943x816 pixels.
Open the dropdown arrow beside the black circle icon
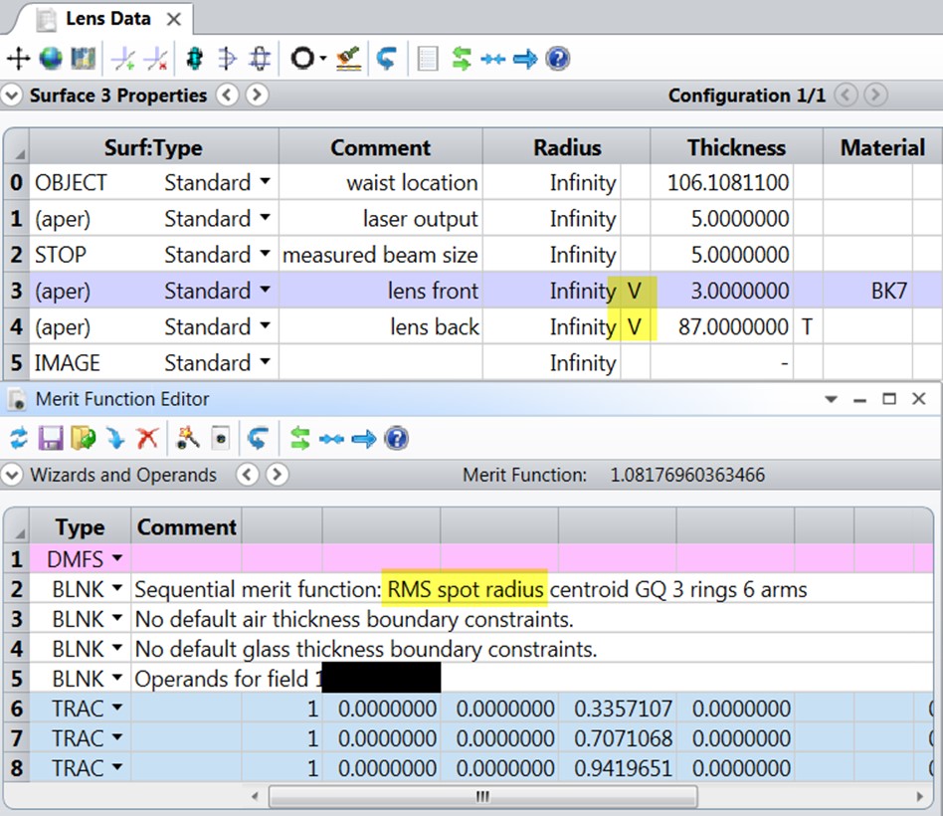323,59
